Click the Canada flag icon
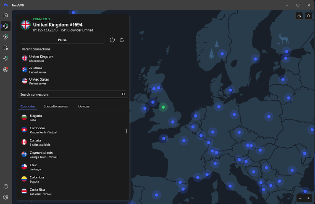This screenshot has height=204, width=315. coord(24,142)
